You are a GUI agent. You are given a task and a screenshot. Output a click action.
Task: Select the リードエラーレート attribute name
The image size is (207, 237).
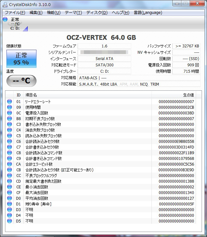coord(38,101)
